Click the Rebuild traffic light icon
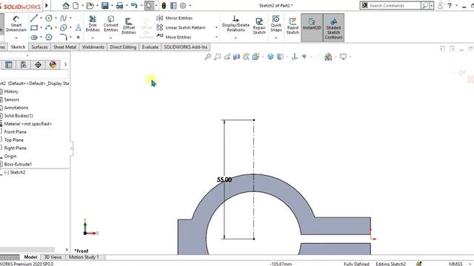Screen dimensions: 474x266 pyautogui.click(x=164, y=5)
